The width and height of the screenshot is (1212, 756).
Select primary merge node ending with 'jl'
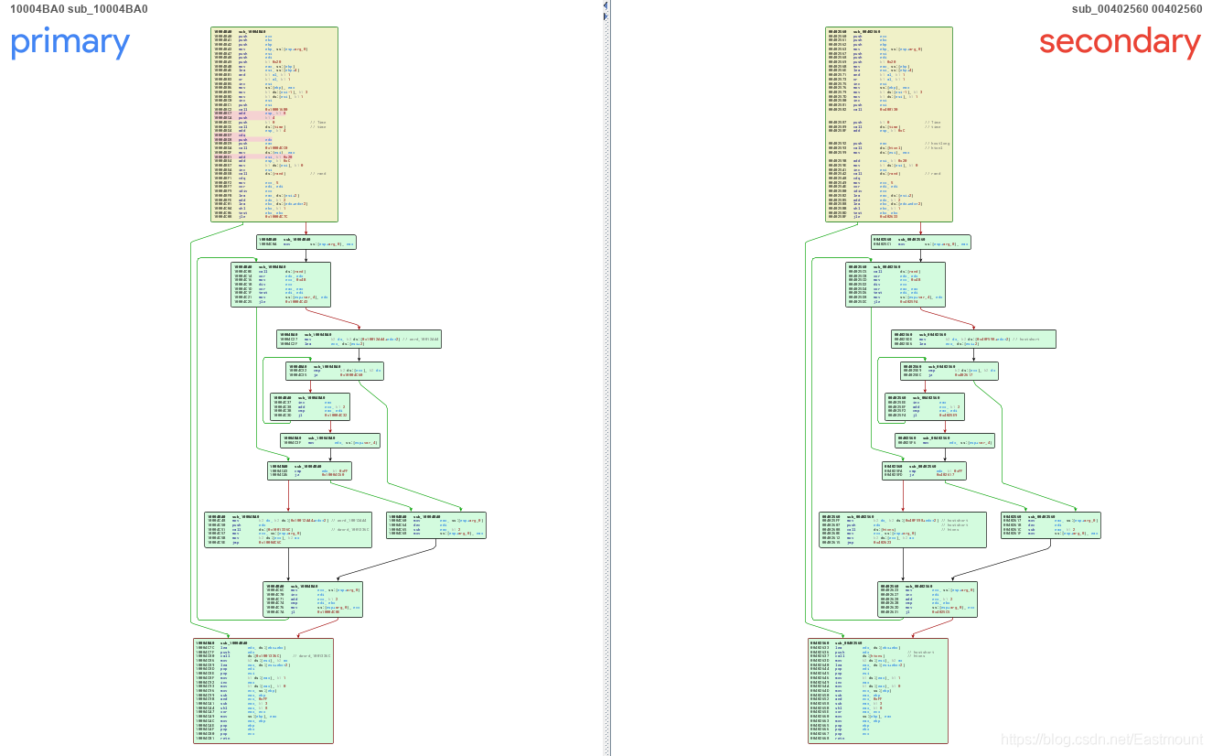tap(313, 600)
